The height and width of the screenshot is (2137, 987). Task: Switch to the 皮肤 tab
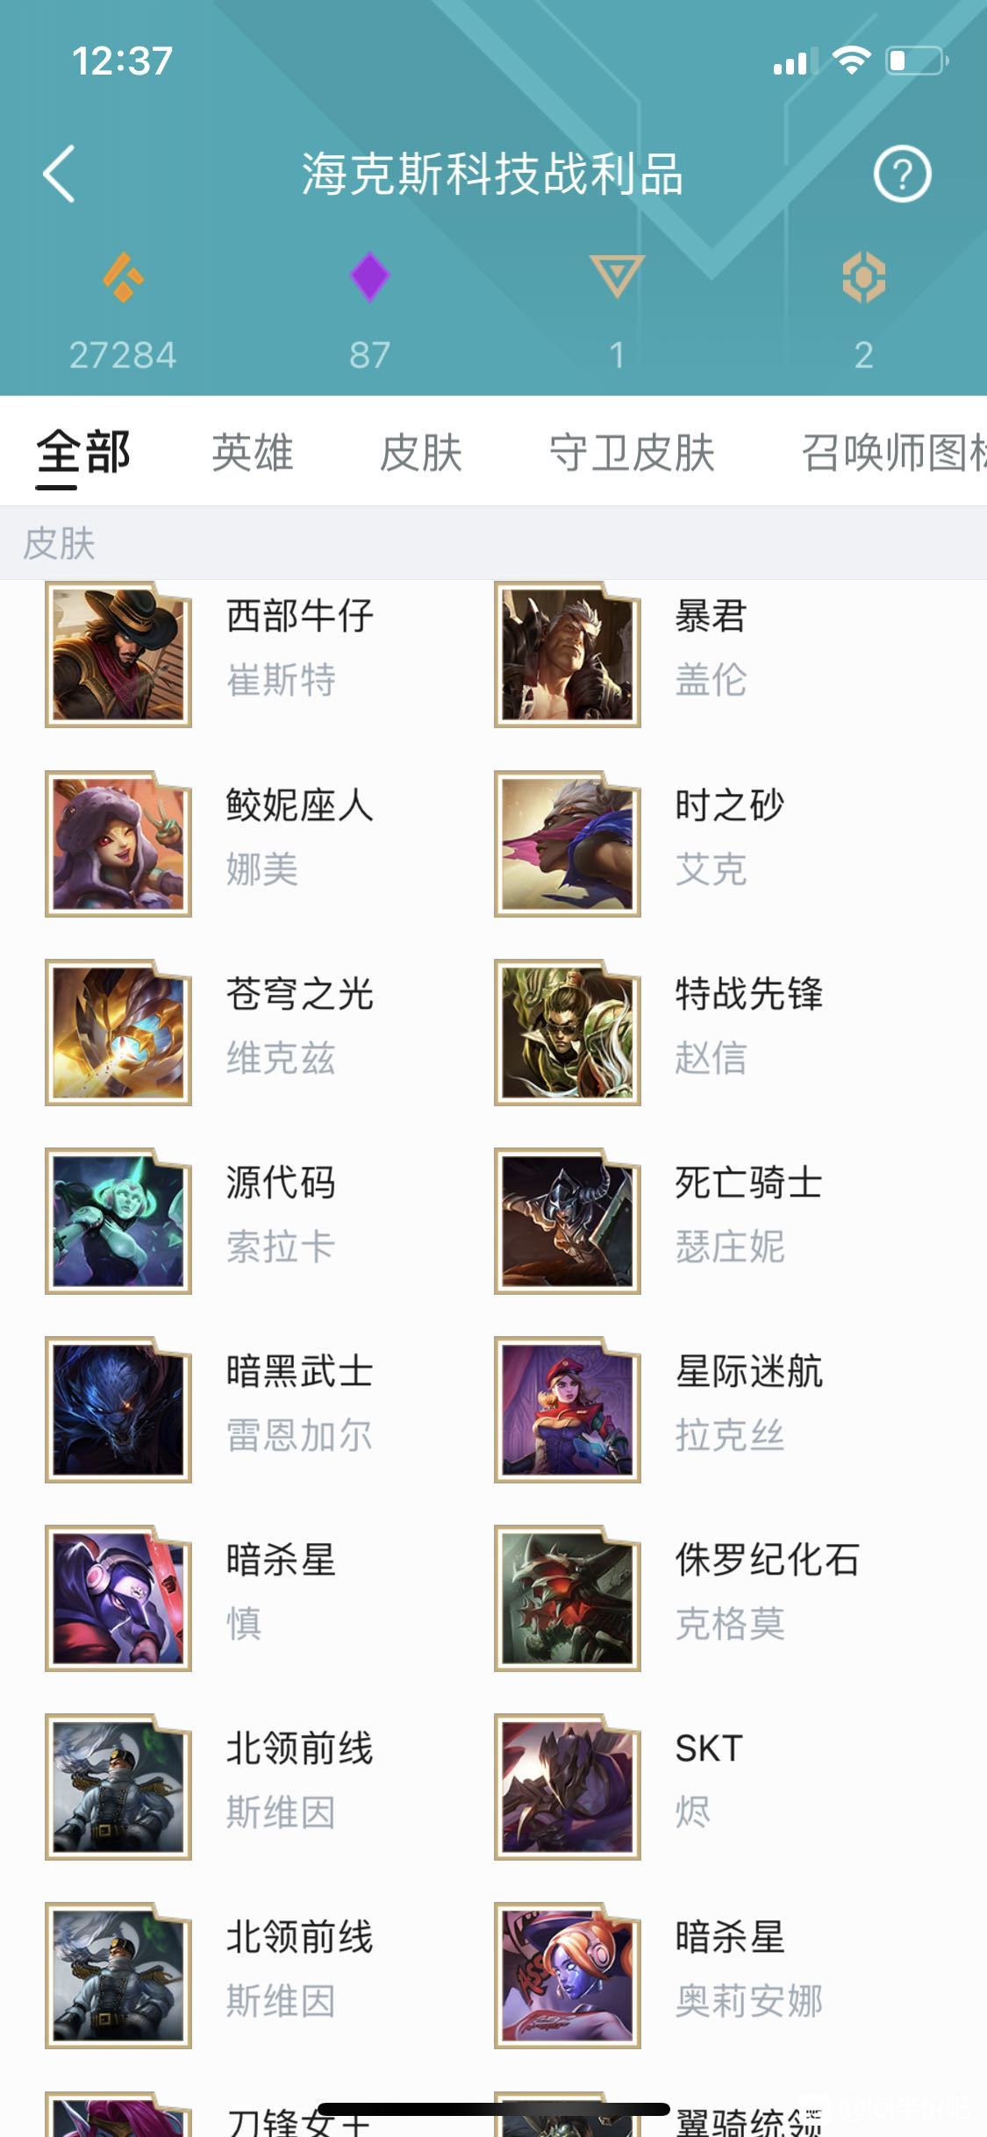[420, 453]
